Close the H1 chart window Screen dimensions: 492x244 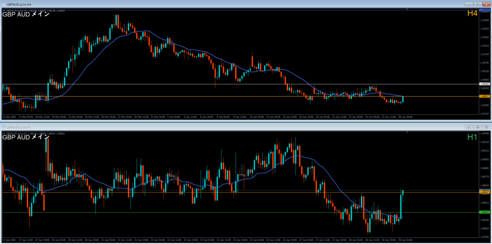(486, 127)
